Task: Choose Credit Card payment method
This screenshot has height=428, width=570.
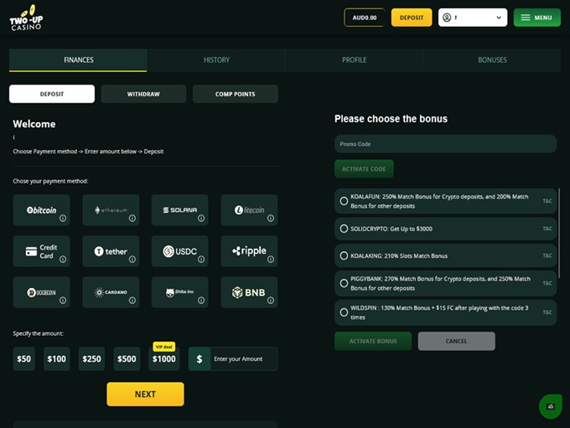Action: click(41, 251)
